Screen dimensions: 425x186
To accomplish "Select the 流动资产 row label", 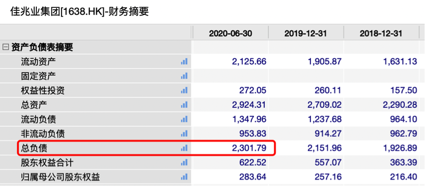I will (x=38, y=62).
